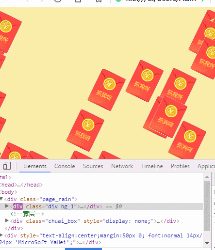215x250 pixels.
Task: Click the display: none style value
Action: (128, 221)
